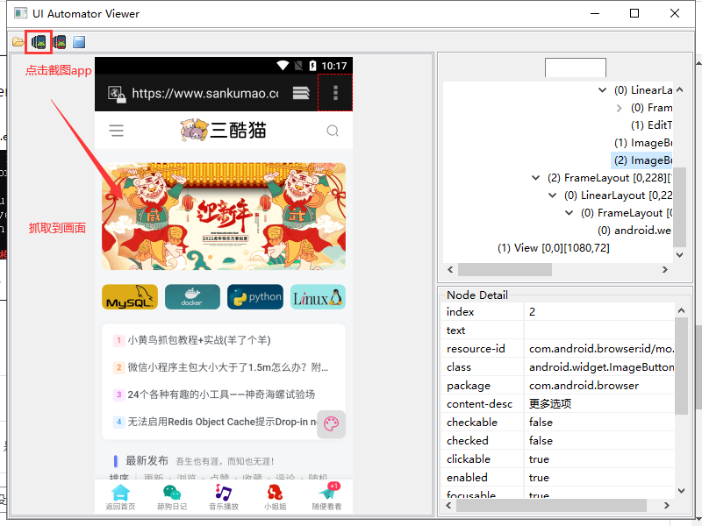The height and width of the screenshot is (526, 702).
Task: Click the browser three-dot more options button
Action: pos(335,93)
